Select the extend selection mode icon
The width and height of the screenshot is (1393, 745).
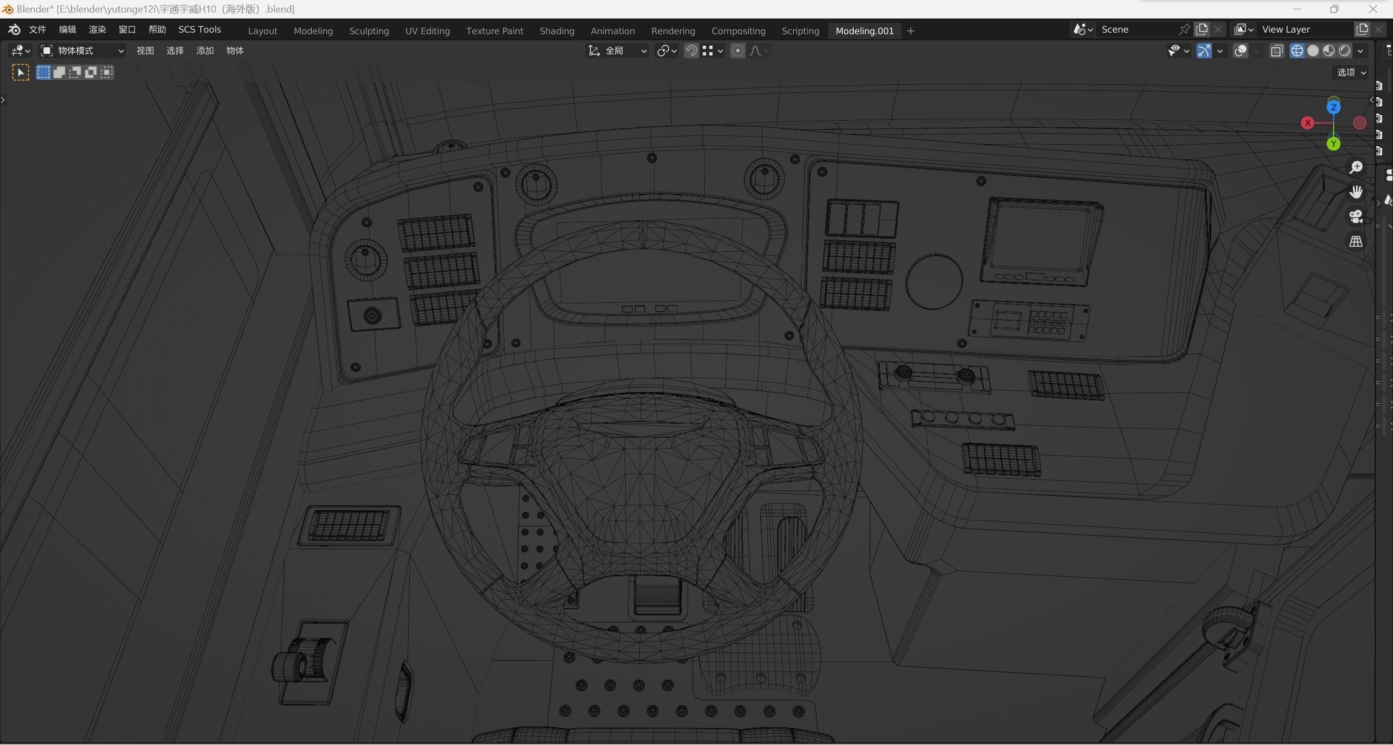point(59,72)
